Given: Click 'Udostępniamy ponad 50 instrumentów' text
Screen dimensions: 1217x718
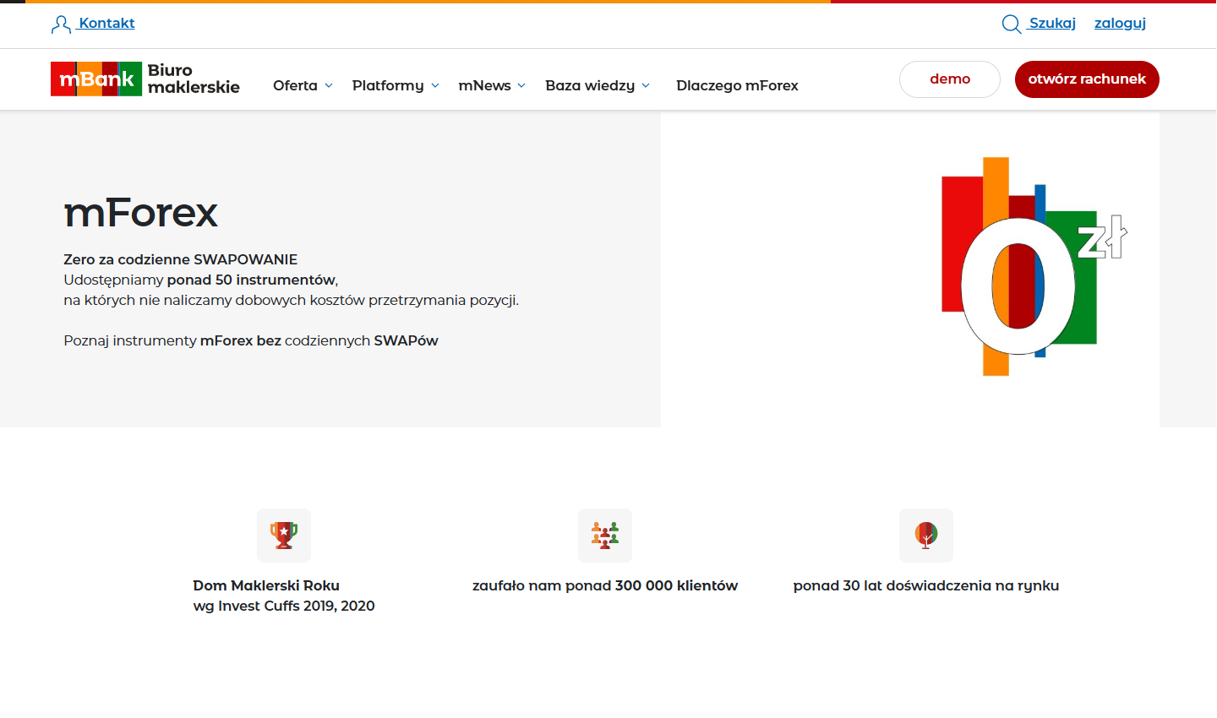Looking at the screenshot, I should [x=201, y=280].
